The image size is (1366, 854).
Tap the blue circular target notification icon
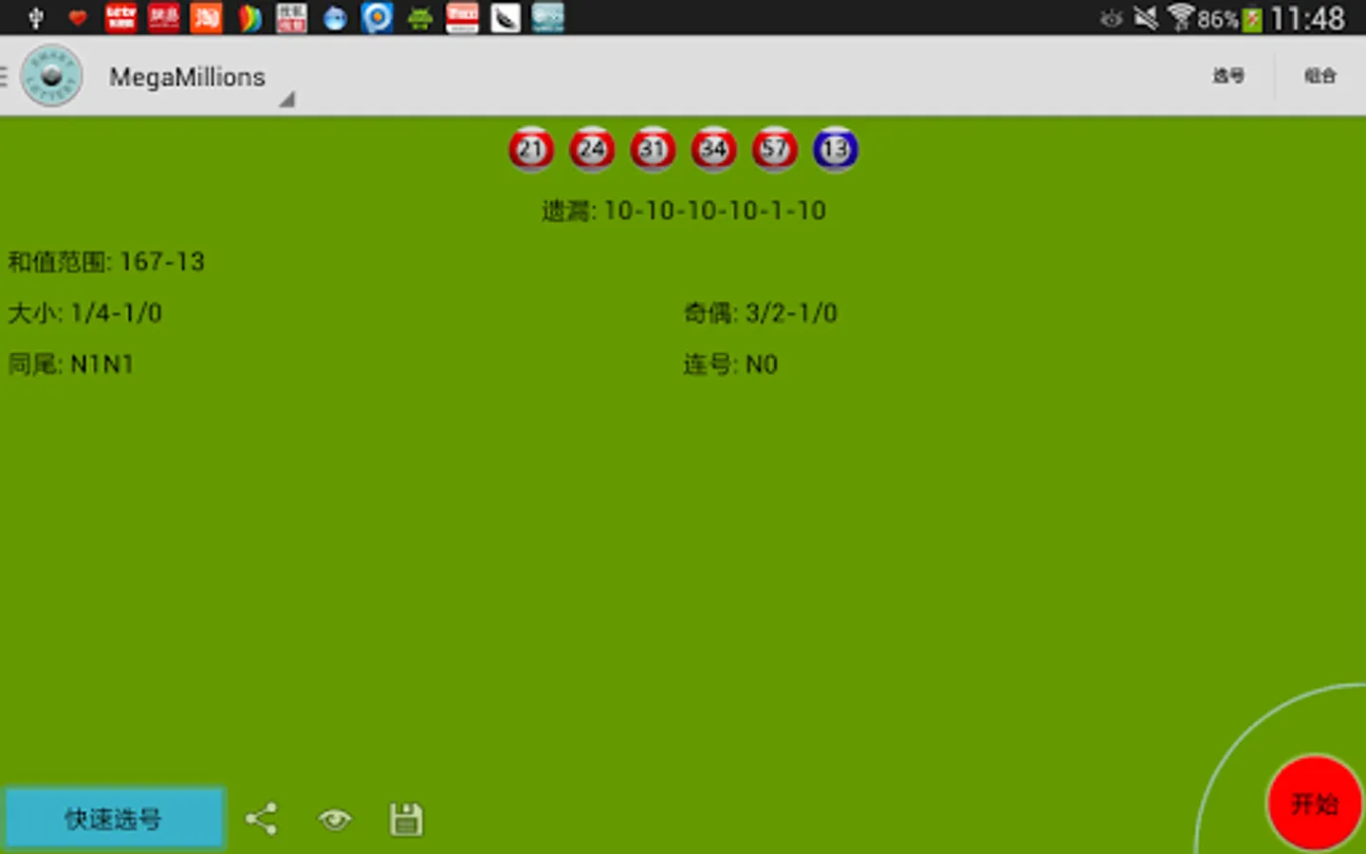click(377, 18)
